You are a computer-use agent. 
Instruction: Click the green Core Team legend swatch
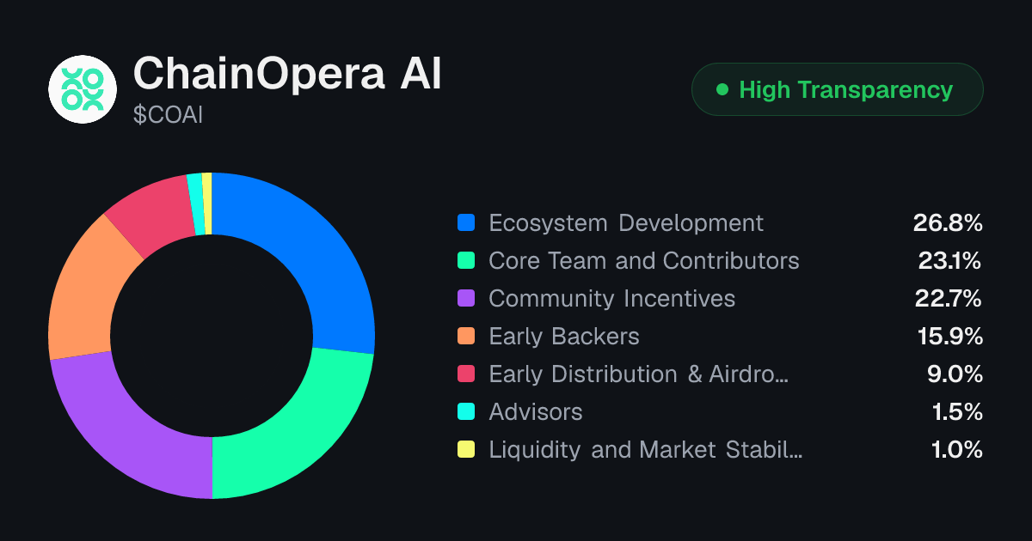click(x=466, y=261)
